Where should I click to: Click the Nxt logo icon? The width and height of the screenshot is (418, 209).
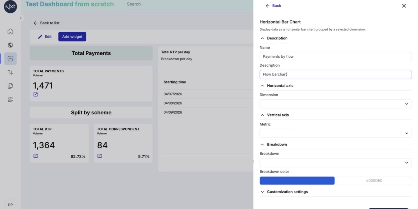(10, 6)
